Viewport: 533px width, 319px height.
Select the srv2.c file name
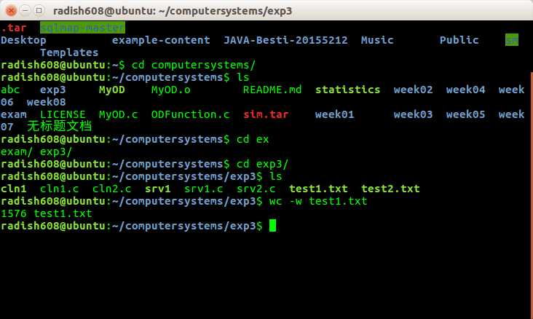pyautogui.click(x=256, y=189)
